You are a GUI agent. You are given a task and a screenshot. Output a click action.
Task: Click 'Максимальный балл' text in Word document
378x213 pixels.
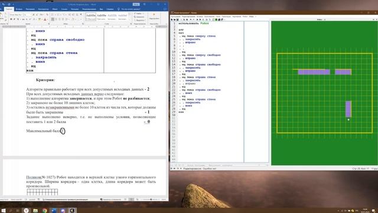click(x=43, y=131)
